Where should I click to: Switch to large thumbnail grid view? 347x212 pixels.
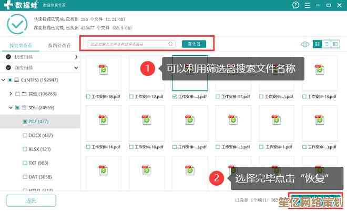click(x=317, y=45)
